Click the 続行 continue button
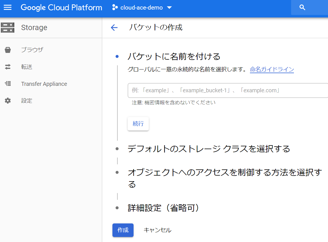Screen dimensions: 328x242 pyautogui.click(x=138, y=124)
